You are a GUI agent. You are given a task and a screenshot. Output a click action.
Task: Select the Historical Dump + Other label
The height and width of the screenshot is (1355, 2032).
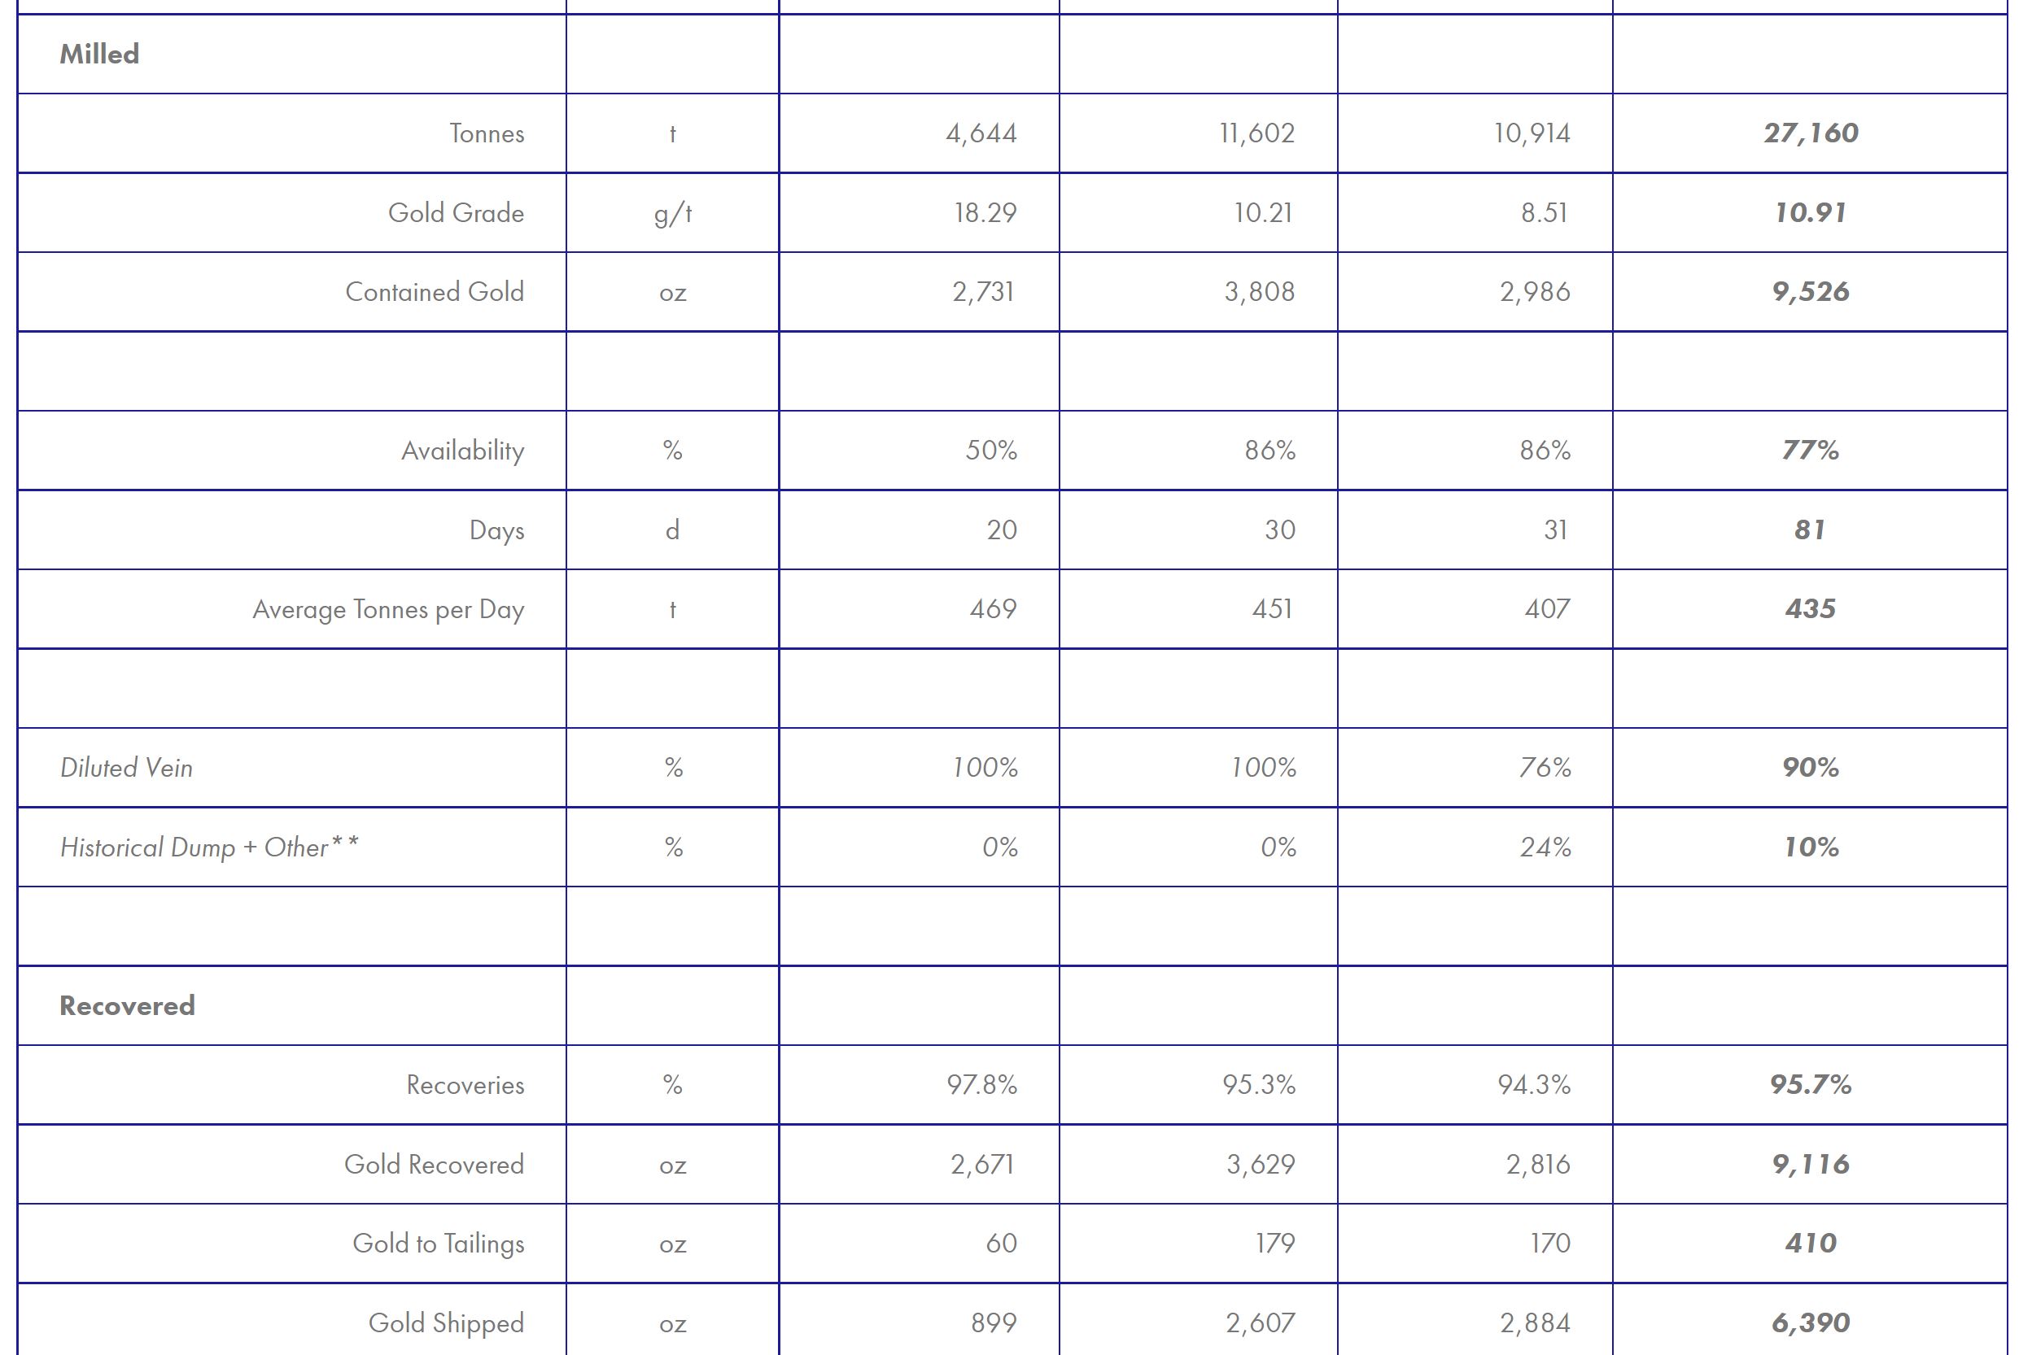tap(209, 847)
